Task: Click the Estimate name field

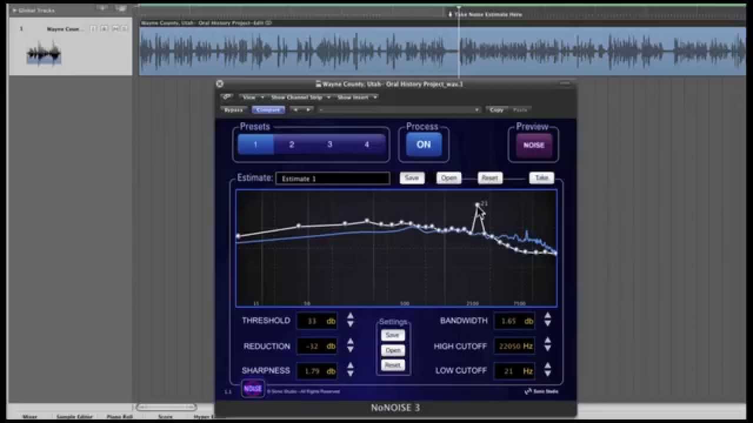Action: click(332, 179)
